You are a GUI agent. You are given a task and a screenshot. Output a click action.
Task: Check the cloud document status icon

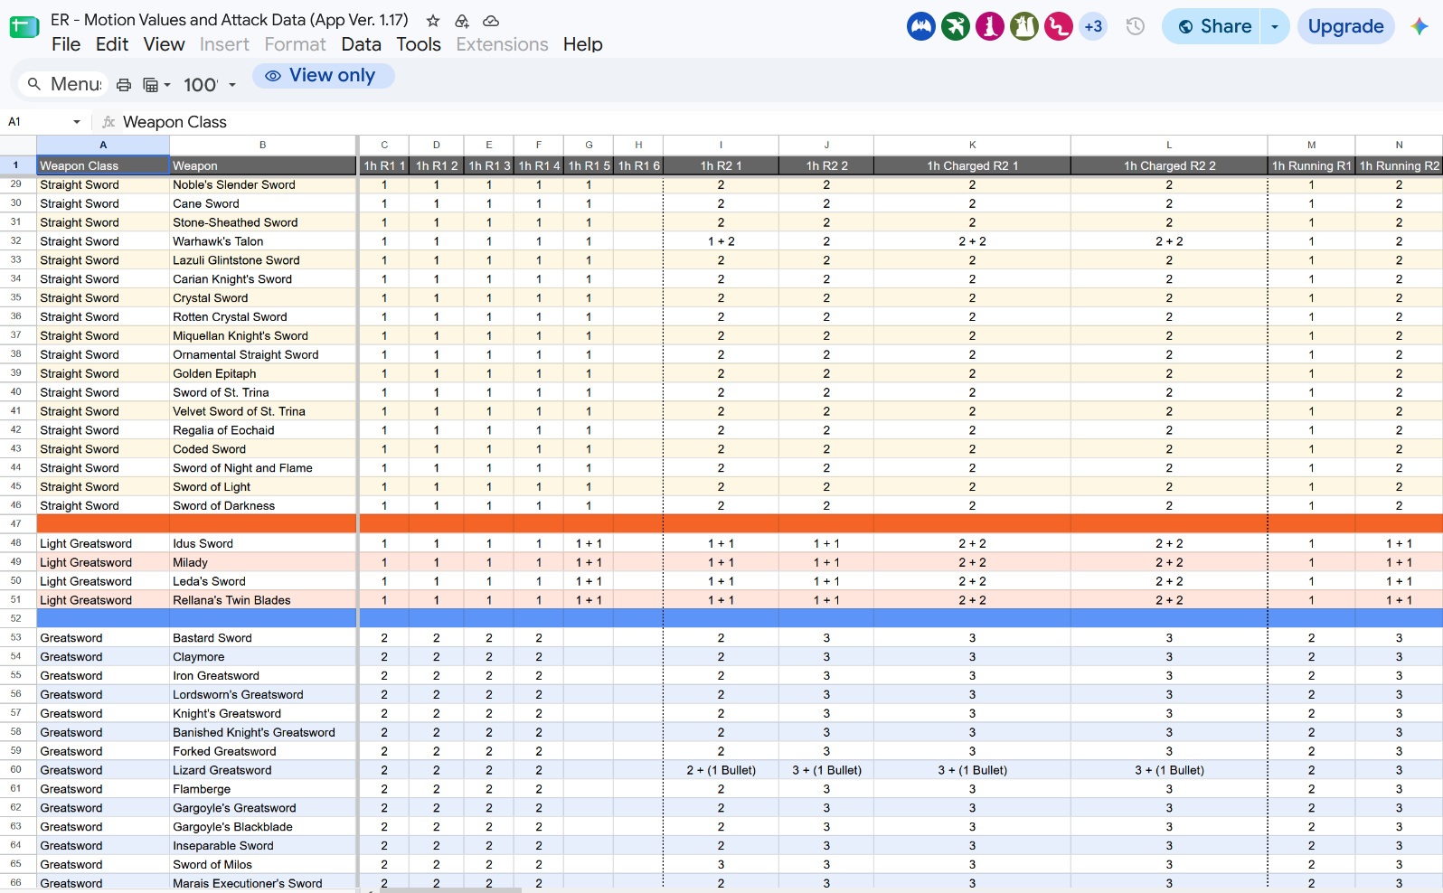[x=491, y=21]
